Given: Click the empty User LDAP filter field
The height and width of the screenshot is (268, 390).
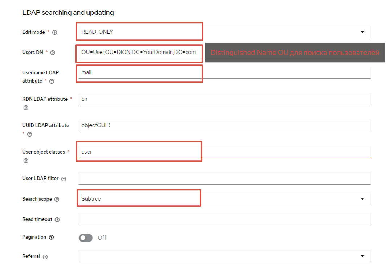Looking at the screenshot, I should point(225,179).
